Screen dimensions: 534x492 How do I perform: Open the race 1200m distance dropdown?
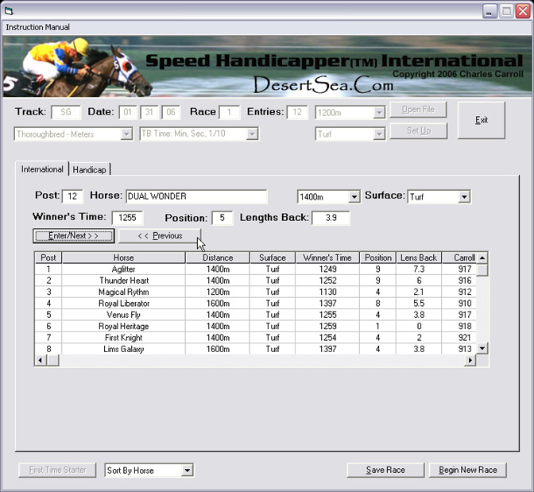coord(379,112)
